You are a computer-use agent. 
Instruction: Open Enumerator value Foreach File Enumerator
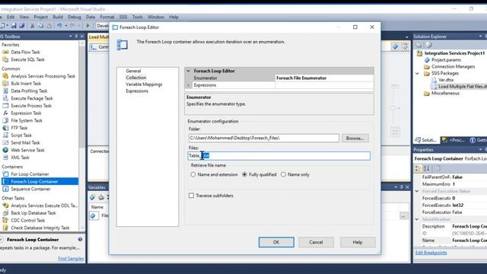pyautogui.click(x=324, y=78)
